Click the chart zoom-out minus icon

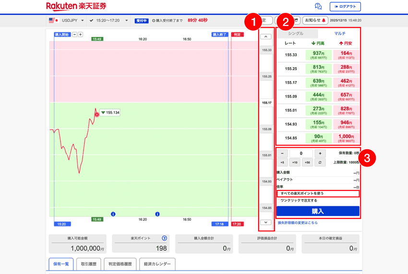75,35
